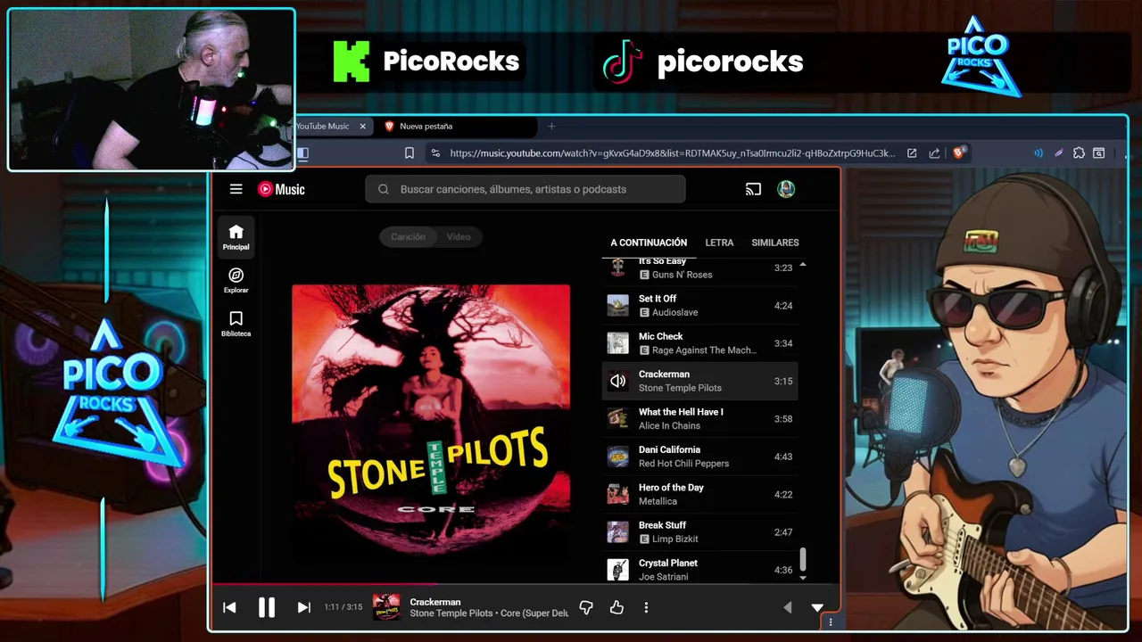This screenshot has height=642, width=1142.
Task: Play Set It Off by Audioslave
Action: [x=699, y=305]
